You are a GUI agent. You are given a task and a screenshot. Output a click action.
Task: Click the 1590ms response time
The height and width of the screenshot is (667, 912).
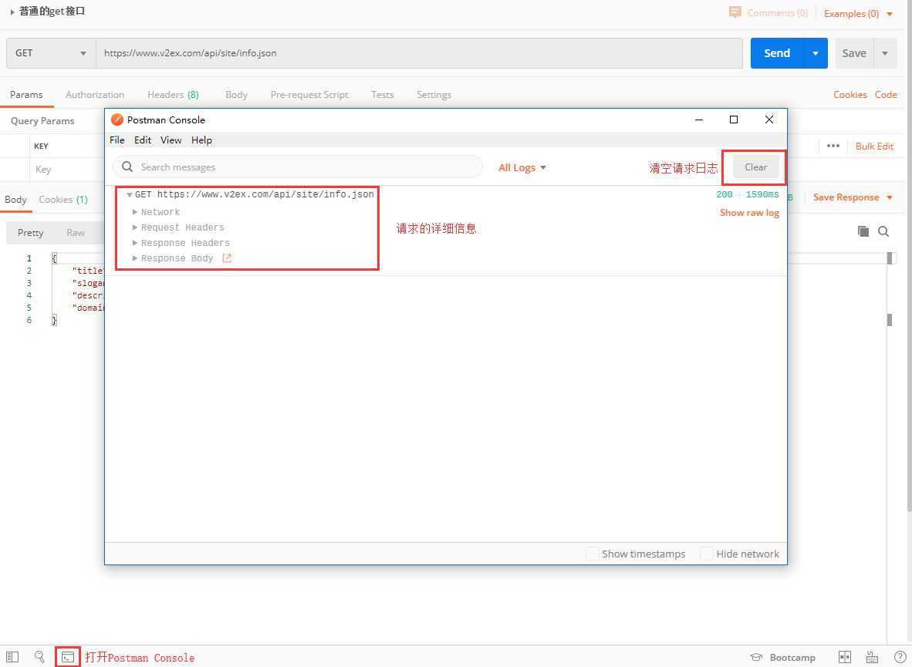pyautogui.click(x=762, y=194)
